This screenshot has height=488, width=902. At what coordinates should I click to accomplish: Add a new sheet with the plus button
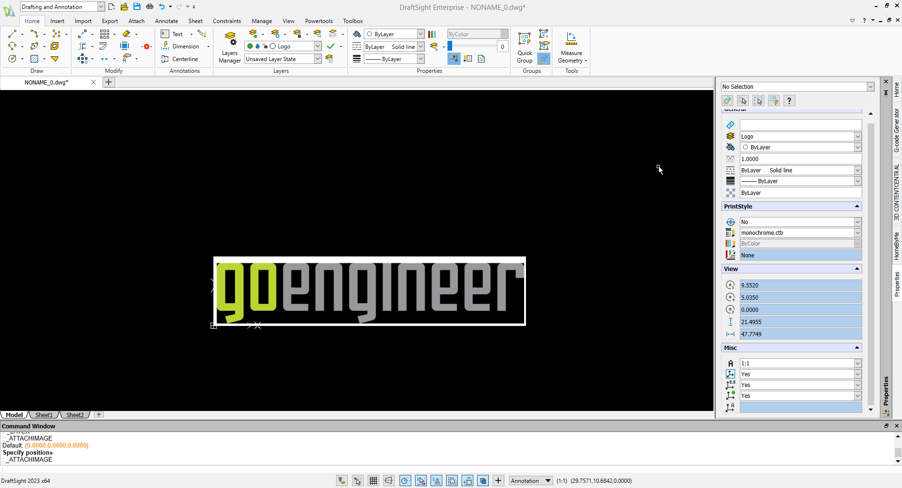coord(99,415)
